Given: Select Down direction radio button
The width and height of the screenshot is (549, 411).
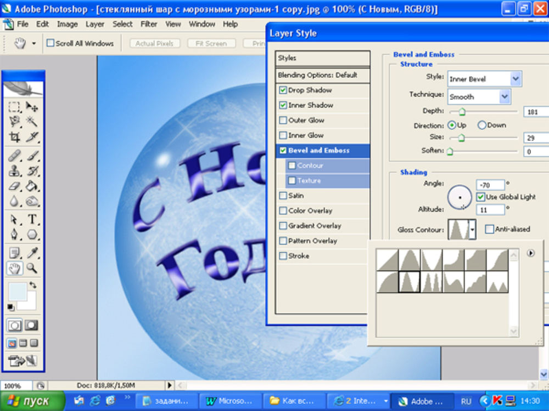Looking at the screenshot, I should pyautogui.click(x=482, y=125).
